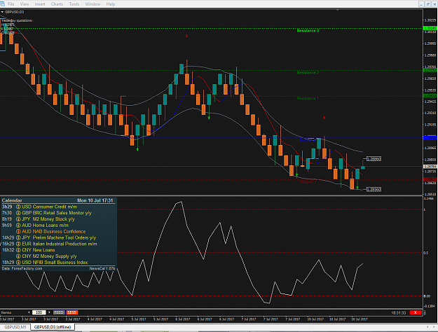
Task: Click the Data: ForexFactory.com source label
Action: tap(22, 269)
